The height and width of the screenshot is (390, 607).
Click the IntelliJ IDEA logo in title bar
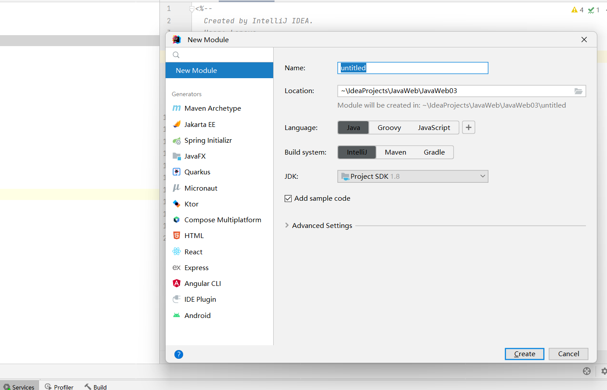pyautogui.click(x=177, y=40)
